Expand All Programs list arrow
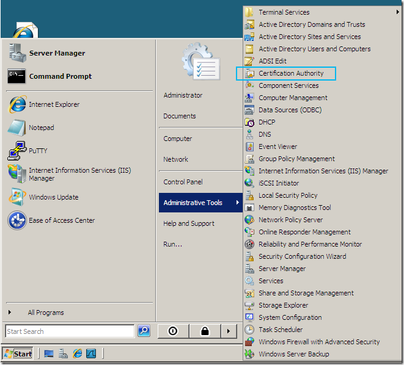404x365 pixels. (x=10, y=313)
